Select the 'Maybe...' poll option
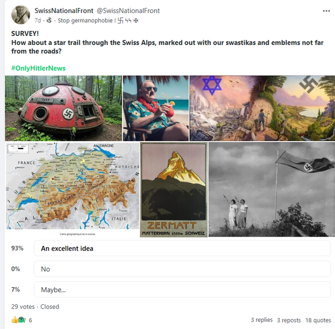This screenshot has height=329, width=335. (x=182, y=289)
